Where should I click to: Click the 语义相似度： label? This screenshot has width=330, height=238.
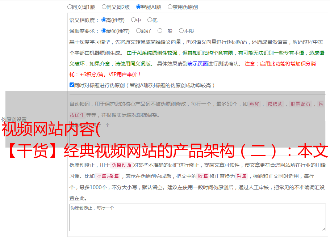[84, 20]
